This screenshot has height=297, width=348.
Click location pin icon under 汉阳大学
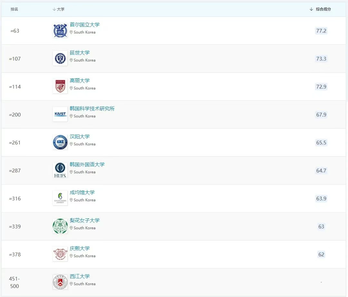point(71,144)
